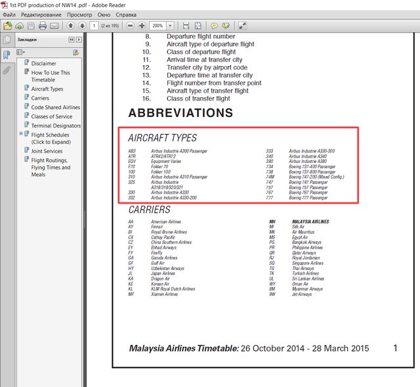Screen dimensions: 420x387
Task: Go to next page with down arrow
Action: (82, 26)
